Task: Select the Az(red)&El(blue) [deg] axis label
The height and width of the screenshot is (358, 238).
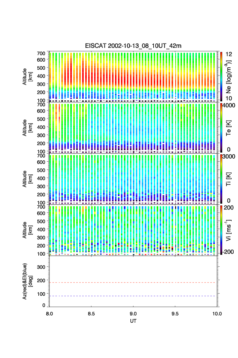Action: (27, 282)
